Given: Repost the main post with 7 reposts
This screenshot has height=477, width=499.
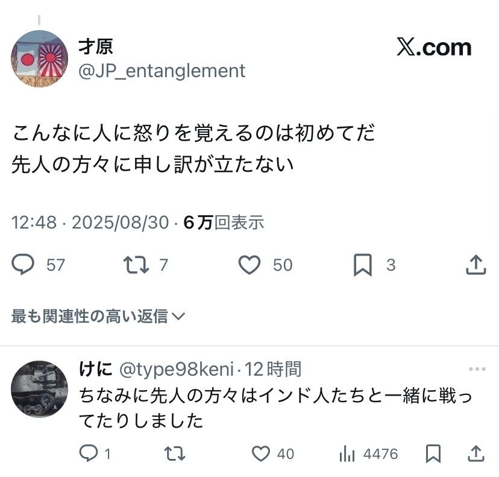Looking at the screenshot, I should click(136, 265).
